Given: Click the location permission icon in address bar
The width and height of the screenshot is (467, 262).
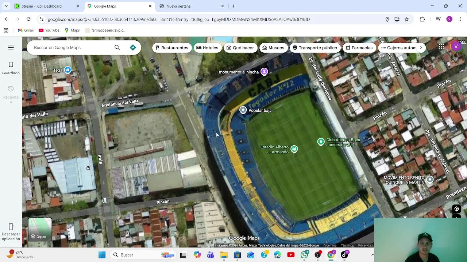Looking at the screenshot, I should coord(387,19).
